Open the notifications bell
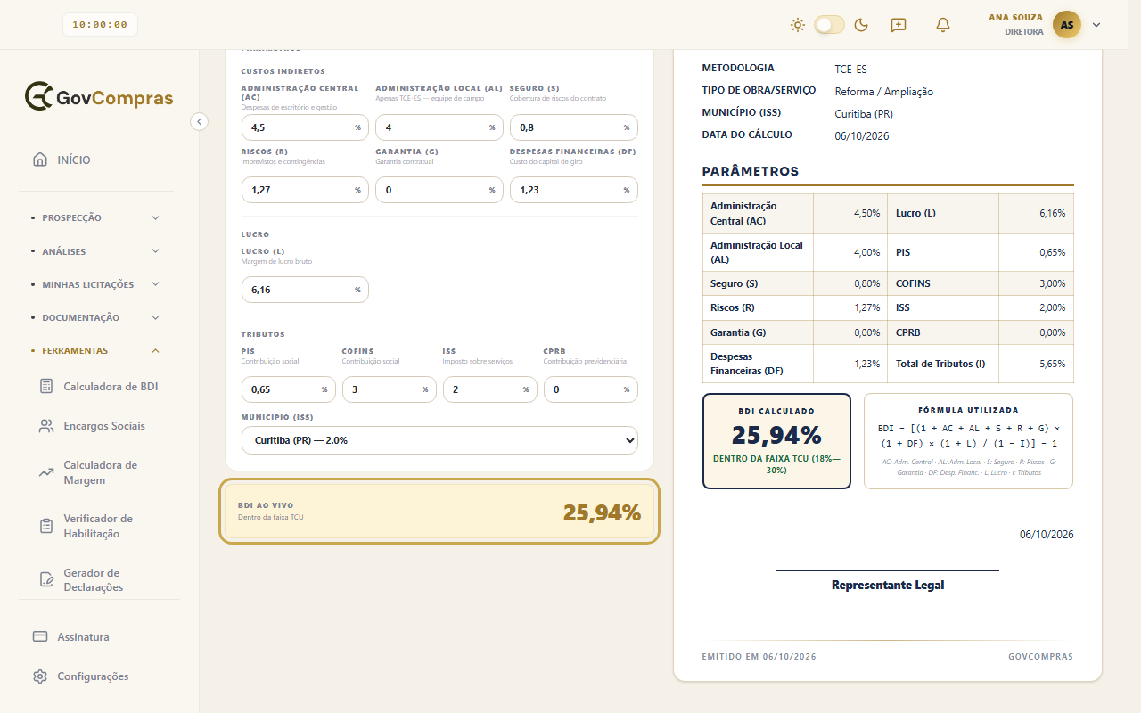This screenshot has width=1141, height=713. [x=943, y=25]
